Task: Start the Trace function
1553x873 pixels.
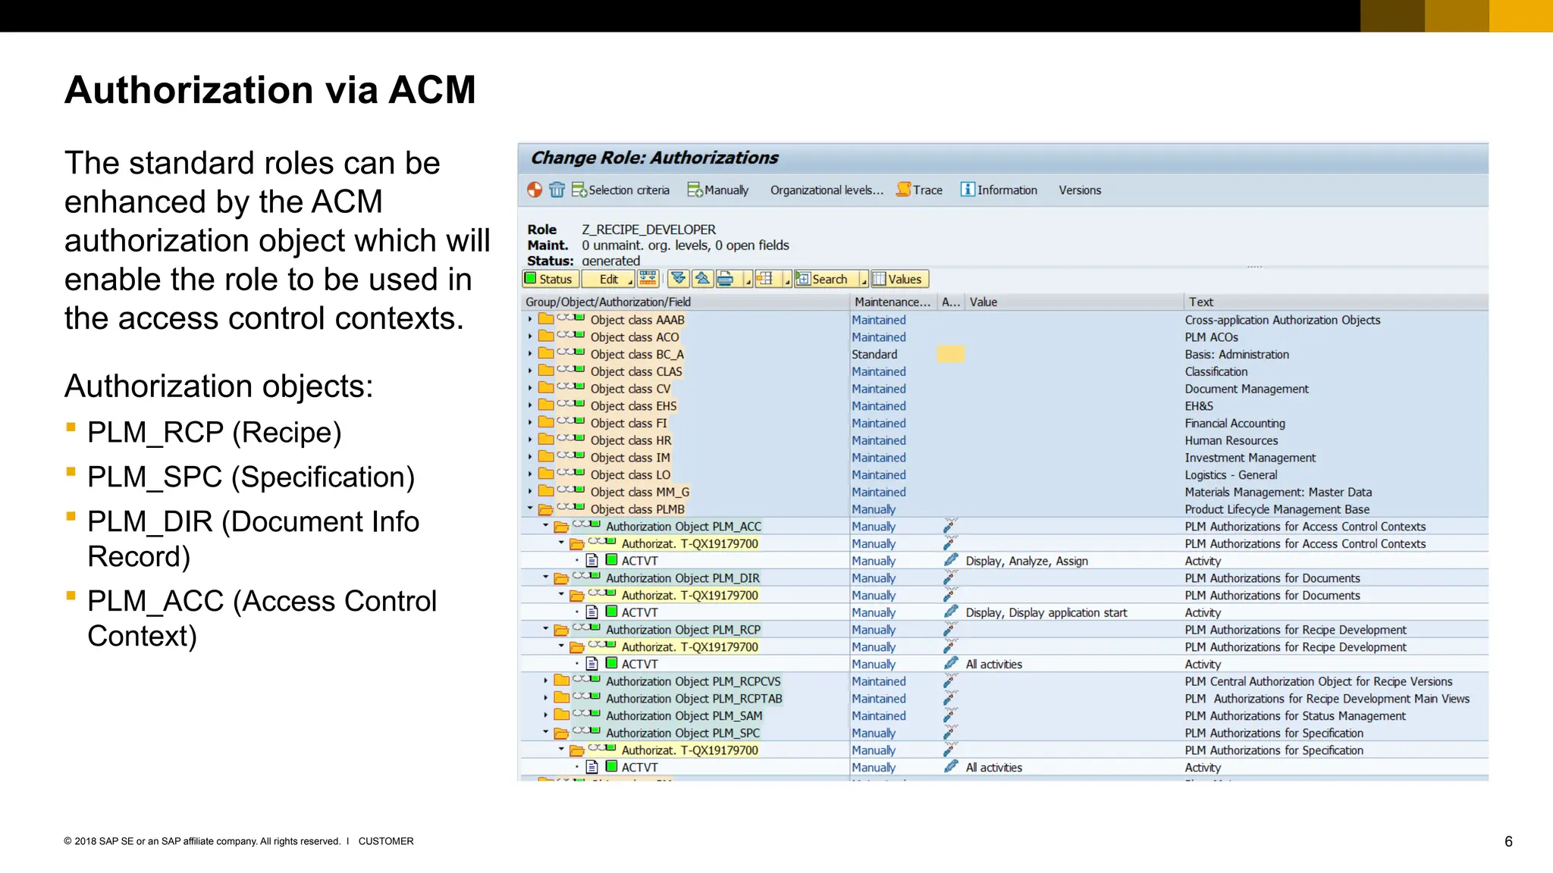Action: tap(919, 189)
